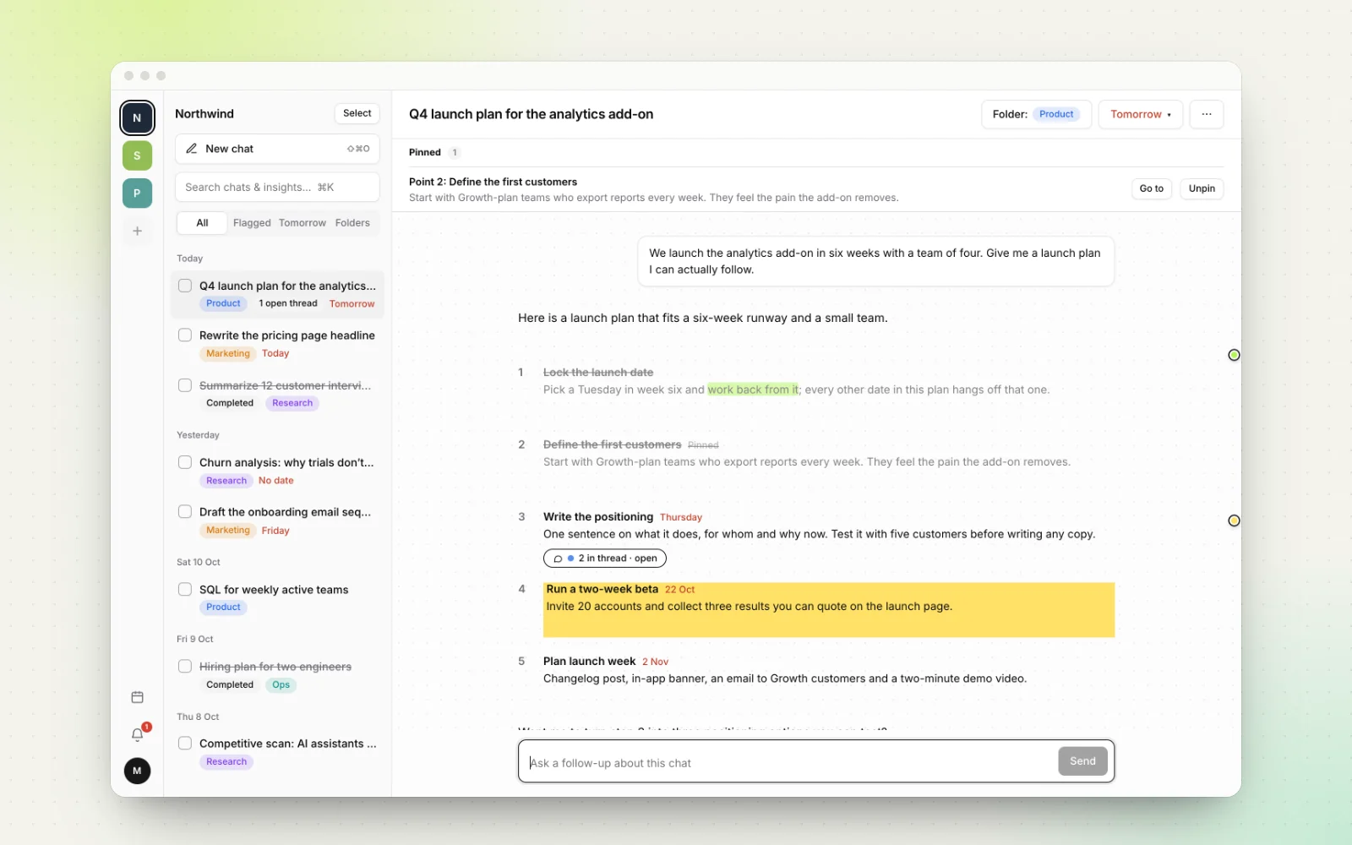The height and width of the screenshot is (845, 1352).
Task: Click the Thursday date on step 3
Action: coord(681,517)
